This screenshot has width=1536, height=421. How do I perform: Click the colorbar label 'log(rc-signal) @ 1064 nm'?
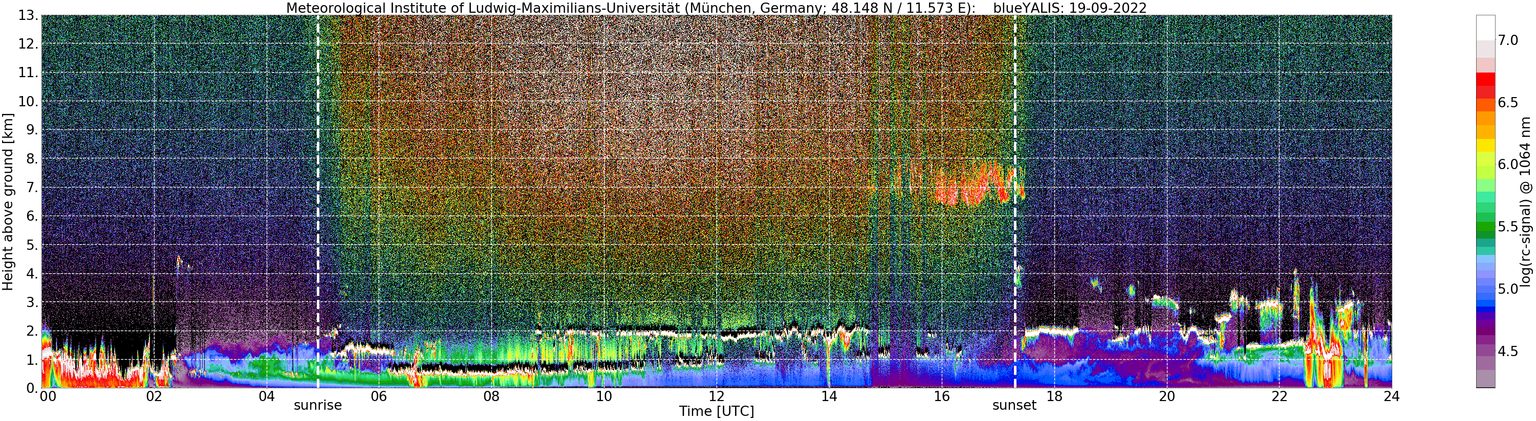click(x=1525, y=201)
